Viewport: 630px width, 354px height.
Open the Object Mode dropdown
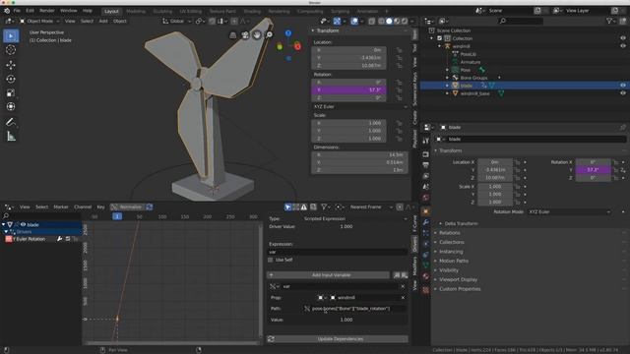(39, 21)
